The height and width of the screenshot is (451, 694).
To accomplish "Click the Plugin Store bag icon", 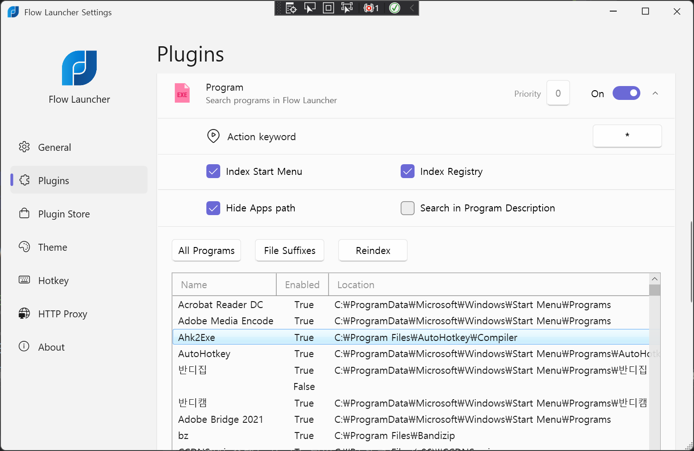I will pos(24,214).
